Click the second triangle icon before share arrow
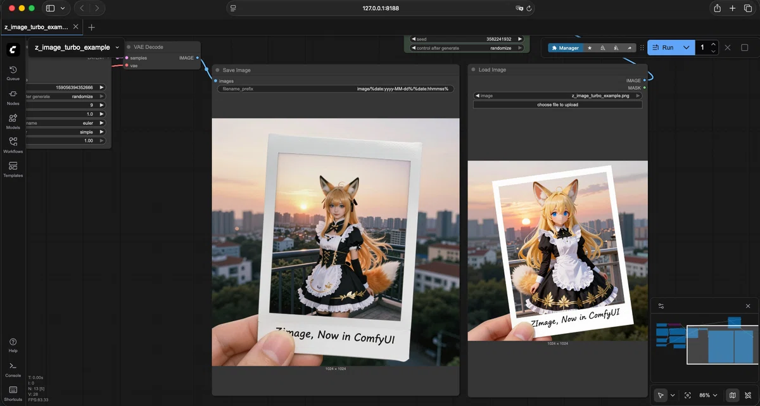Screen dimensions: 760x406 coord(616,48)
